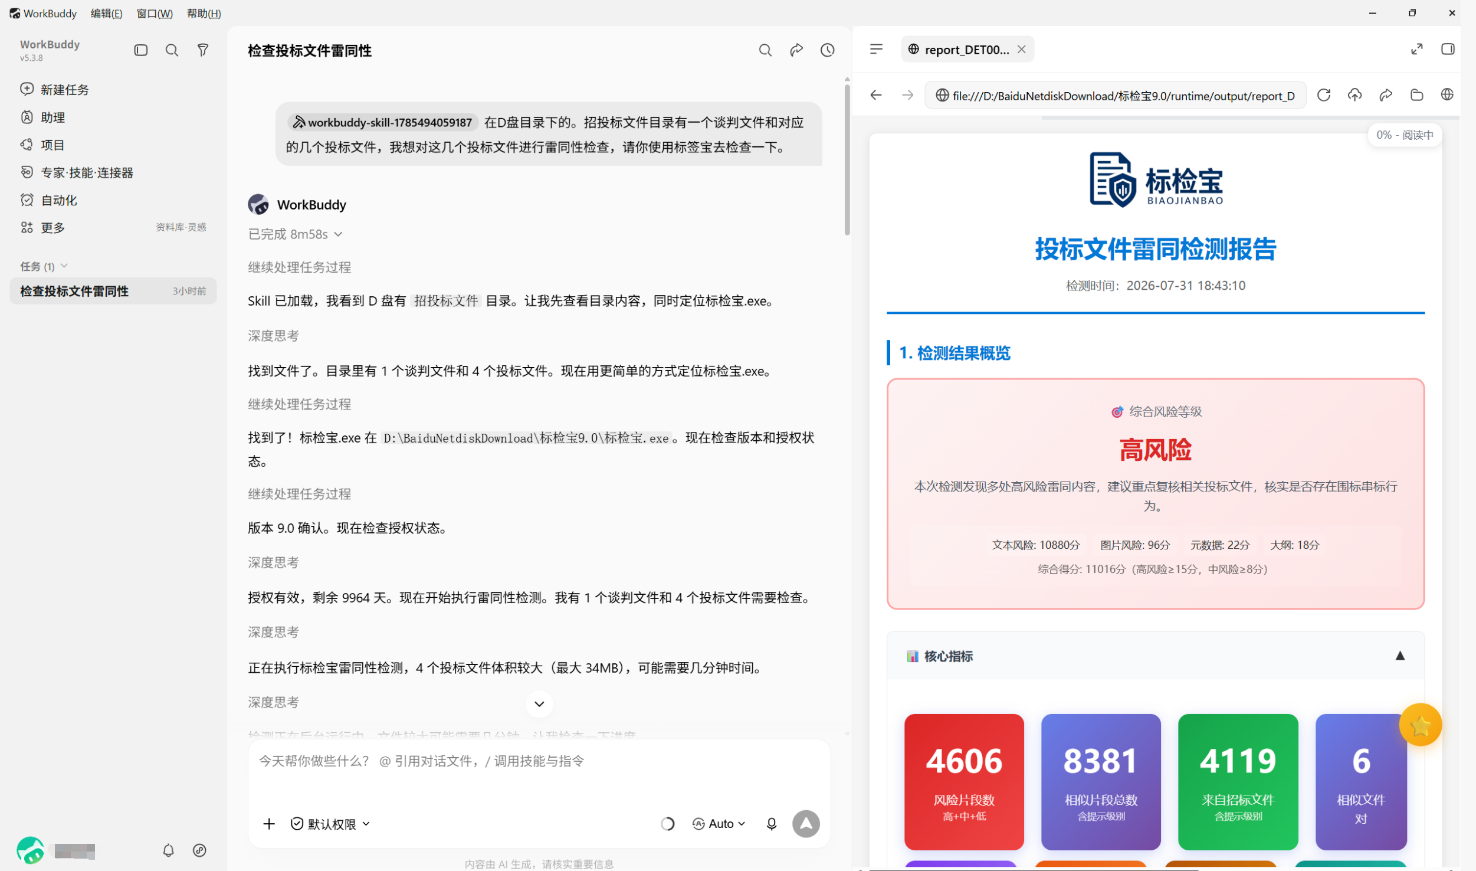Expand the 已完成 8m58s details
Screen dimensions: 1476x871
pos(295,234)
